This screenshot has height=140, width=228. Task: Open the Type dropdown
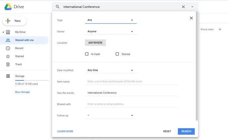111,20
